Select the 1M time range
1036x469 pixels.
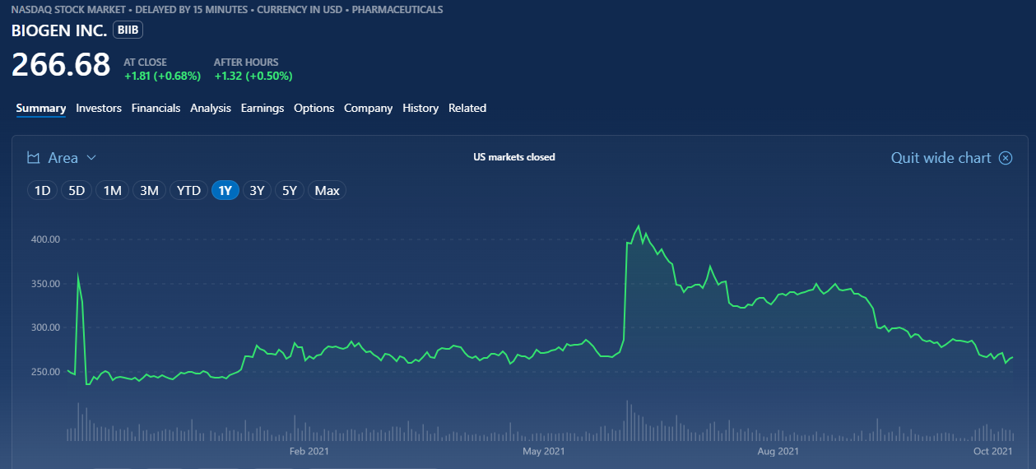click(113, 191)
